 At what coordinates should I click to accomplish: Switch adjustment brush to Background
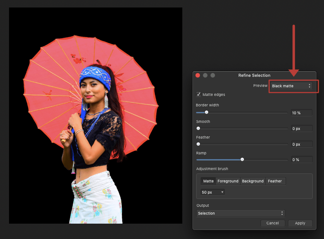pos(253,181)
